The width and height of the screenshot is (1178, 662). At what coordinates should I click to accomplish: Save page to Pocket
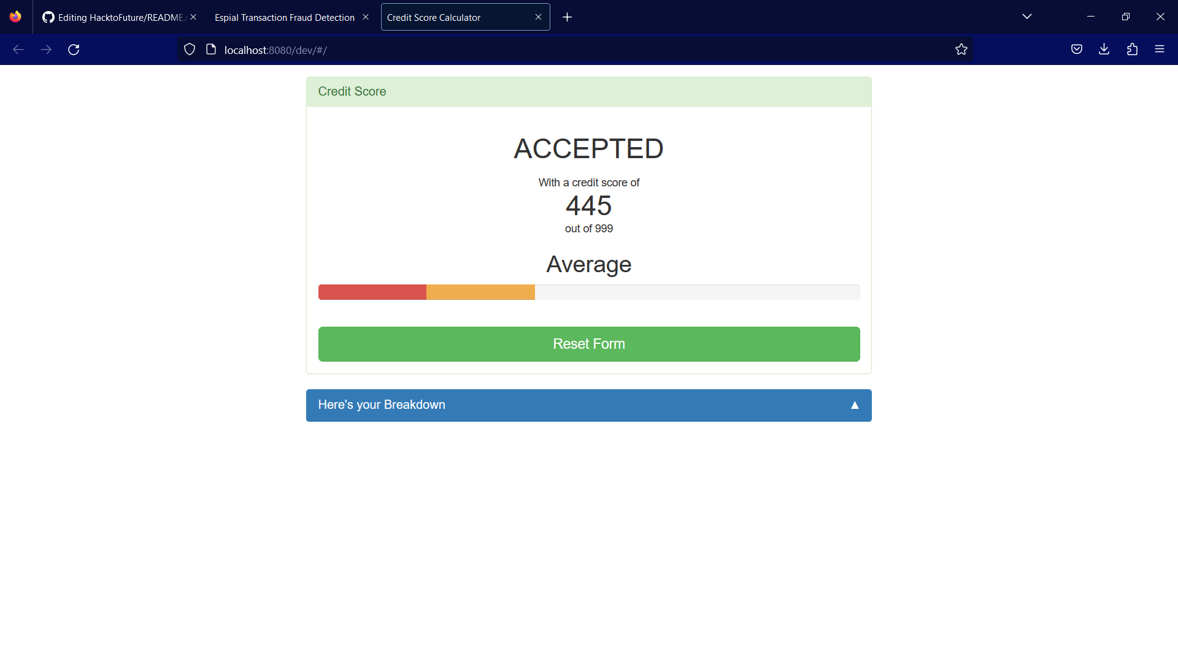click(1077, 49)
